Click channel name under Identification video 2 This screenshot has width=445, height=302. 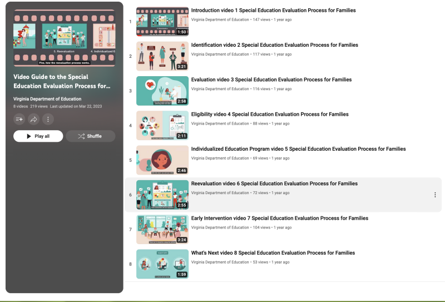(x=220, y=54)
